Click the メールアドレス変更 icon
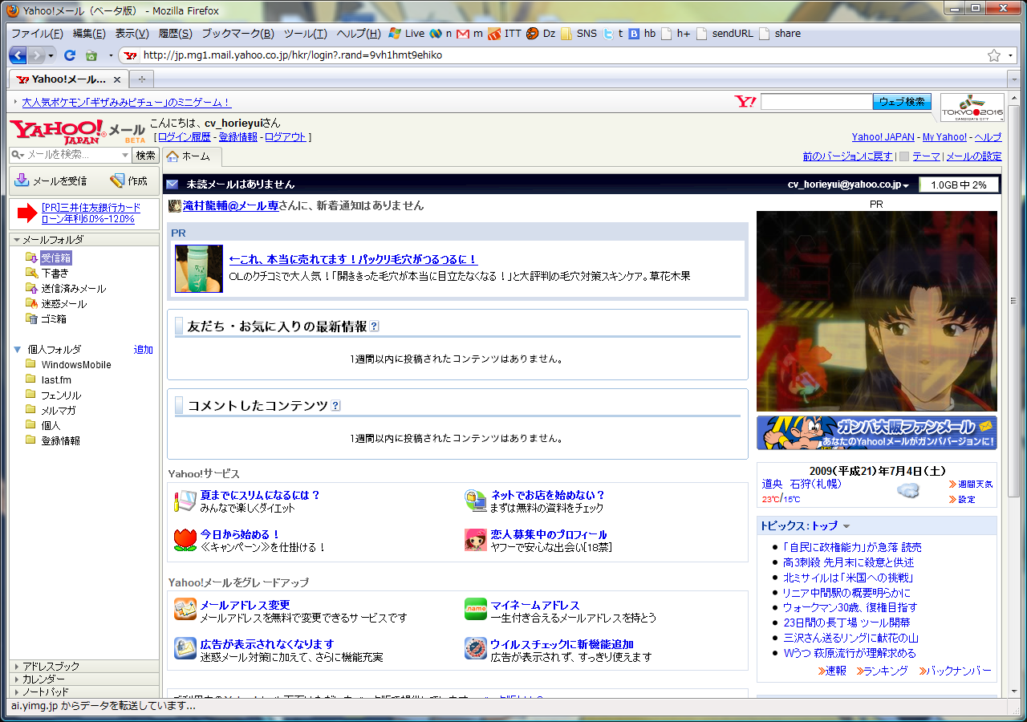This screenshot has height=722, width=1027. [185, 610]
